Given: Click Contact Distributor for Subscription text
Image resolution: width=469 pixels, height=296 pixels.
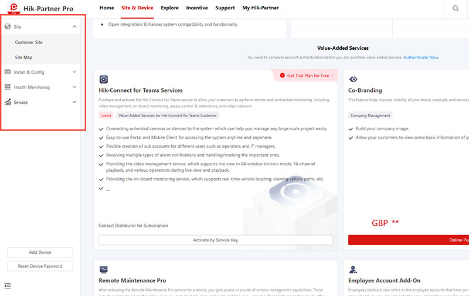Looking at the screenshot, I should tap(133, 226).
